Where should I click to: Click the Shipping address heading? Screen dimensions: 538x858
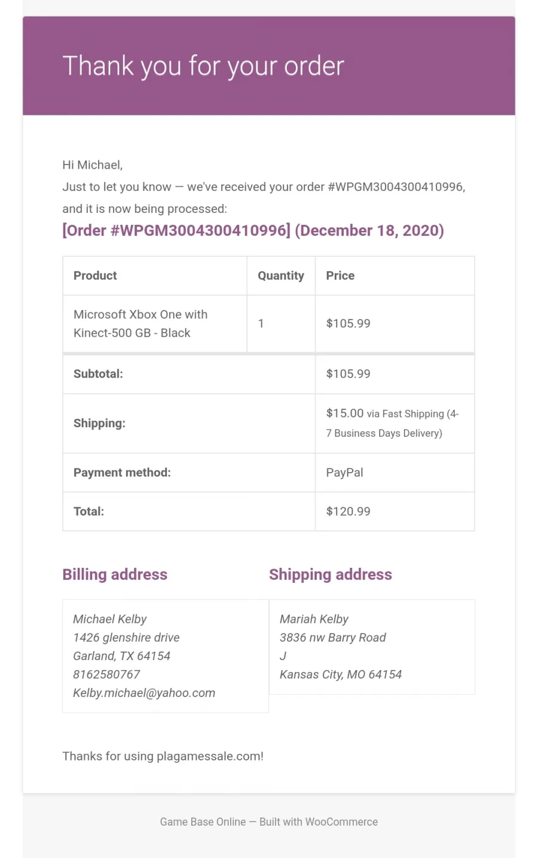(331, 574)
